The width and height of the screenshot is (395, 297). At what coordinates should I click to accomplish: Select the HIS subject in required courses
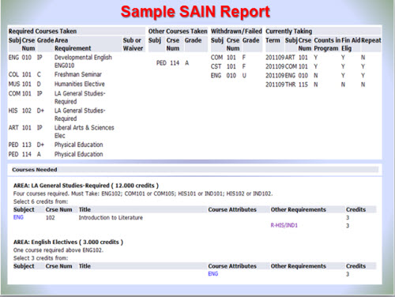click(x=13, y=111)
